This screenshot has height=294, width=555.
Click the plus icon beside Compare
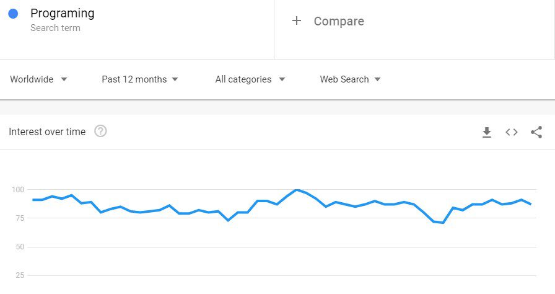click(297, 21)
